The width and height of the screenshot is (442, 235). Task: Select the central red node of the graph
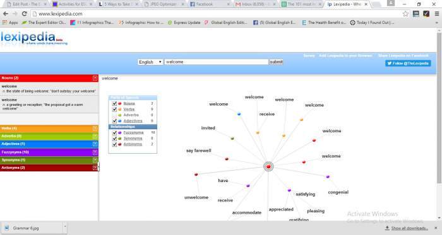[x=268, y=167]
